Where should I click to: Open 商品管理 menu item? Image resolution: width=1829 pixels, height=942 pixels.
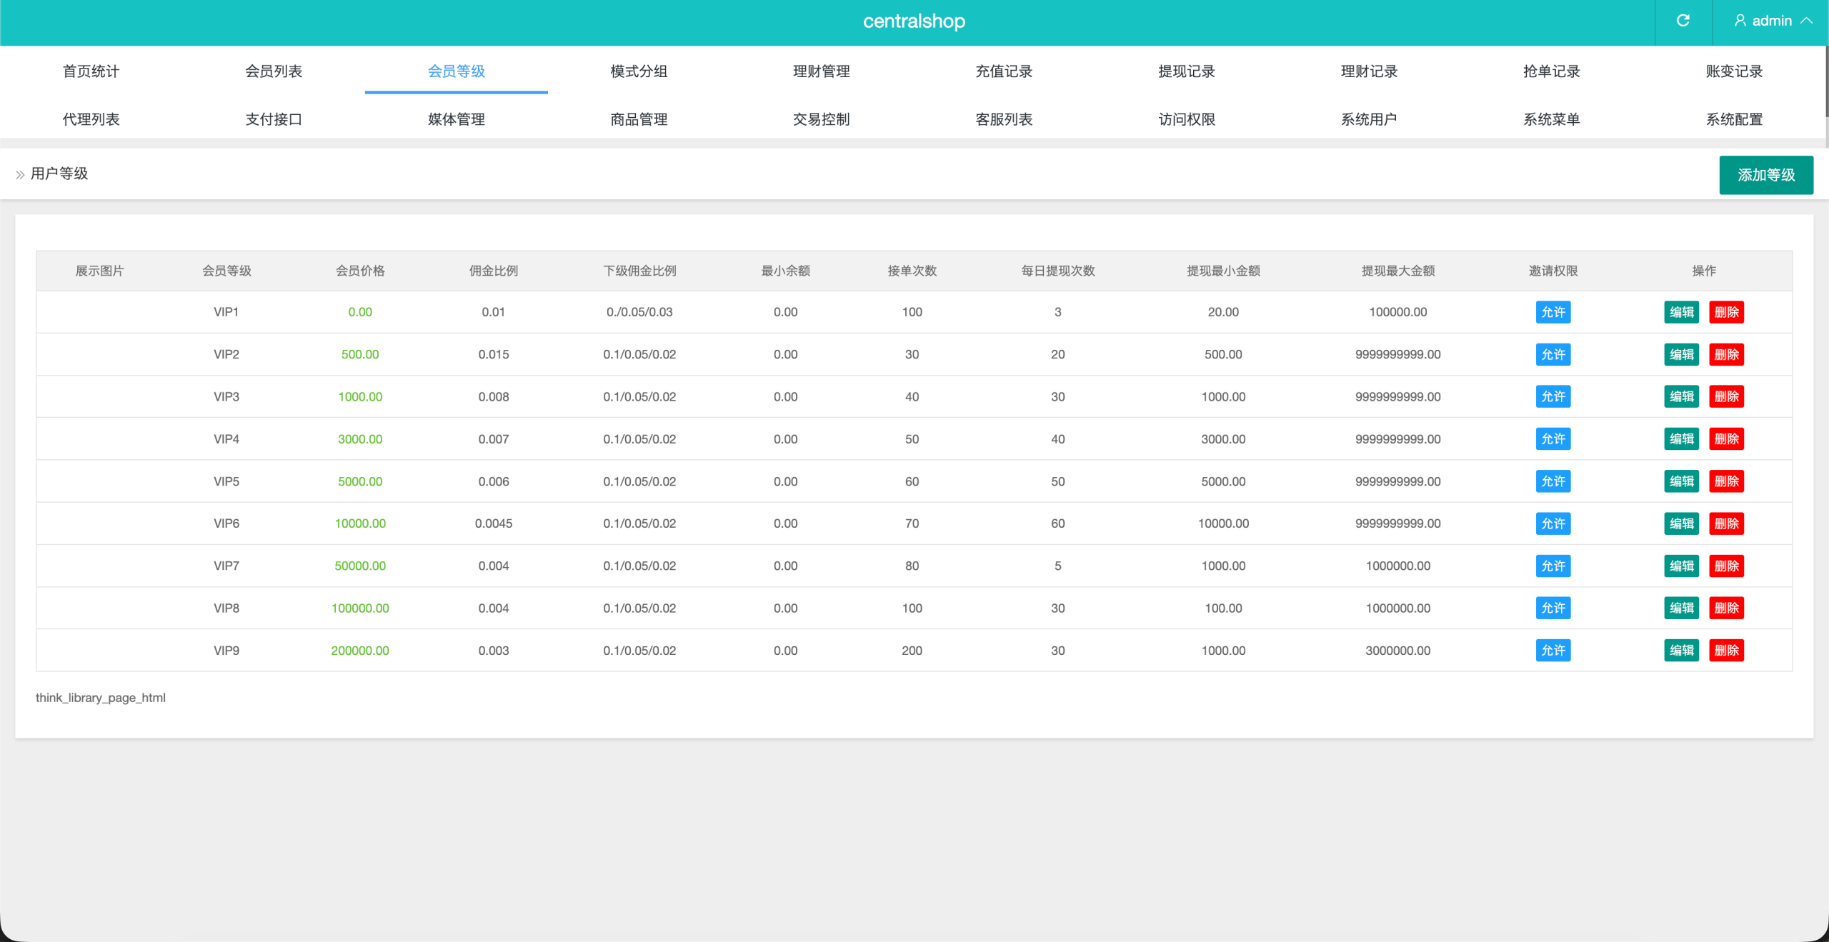click(639, 119)
